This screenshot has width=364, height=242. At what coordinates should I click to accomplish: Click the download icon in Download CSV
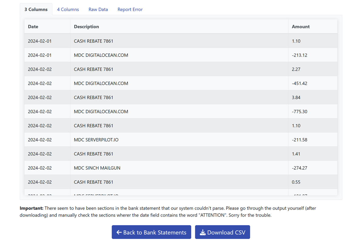(x=203, y=232)
